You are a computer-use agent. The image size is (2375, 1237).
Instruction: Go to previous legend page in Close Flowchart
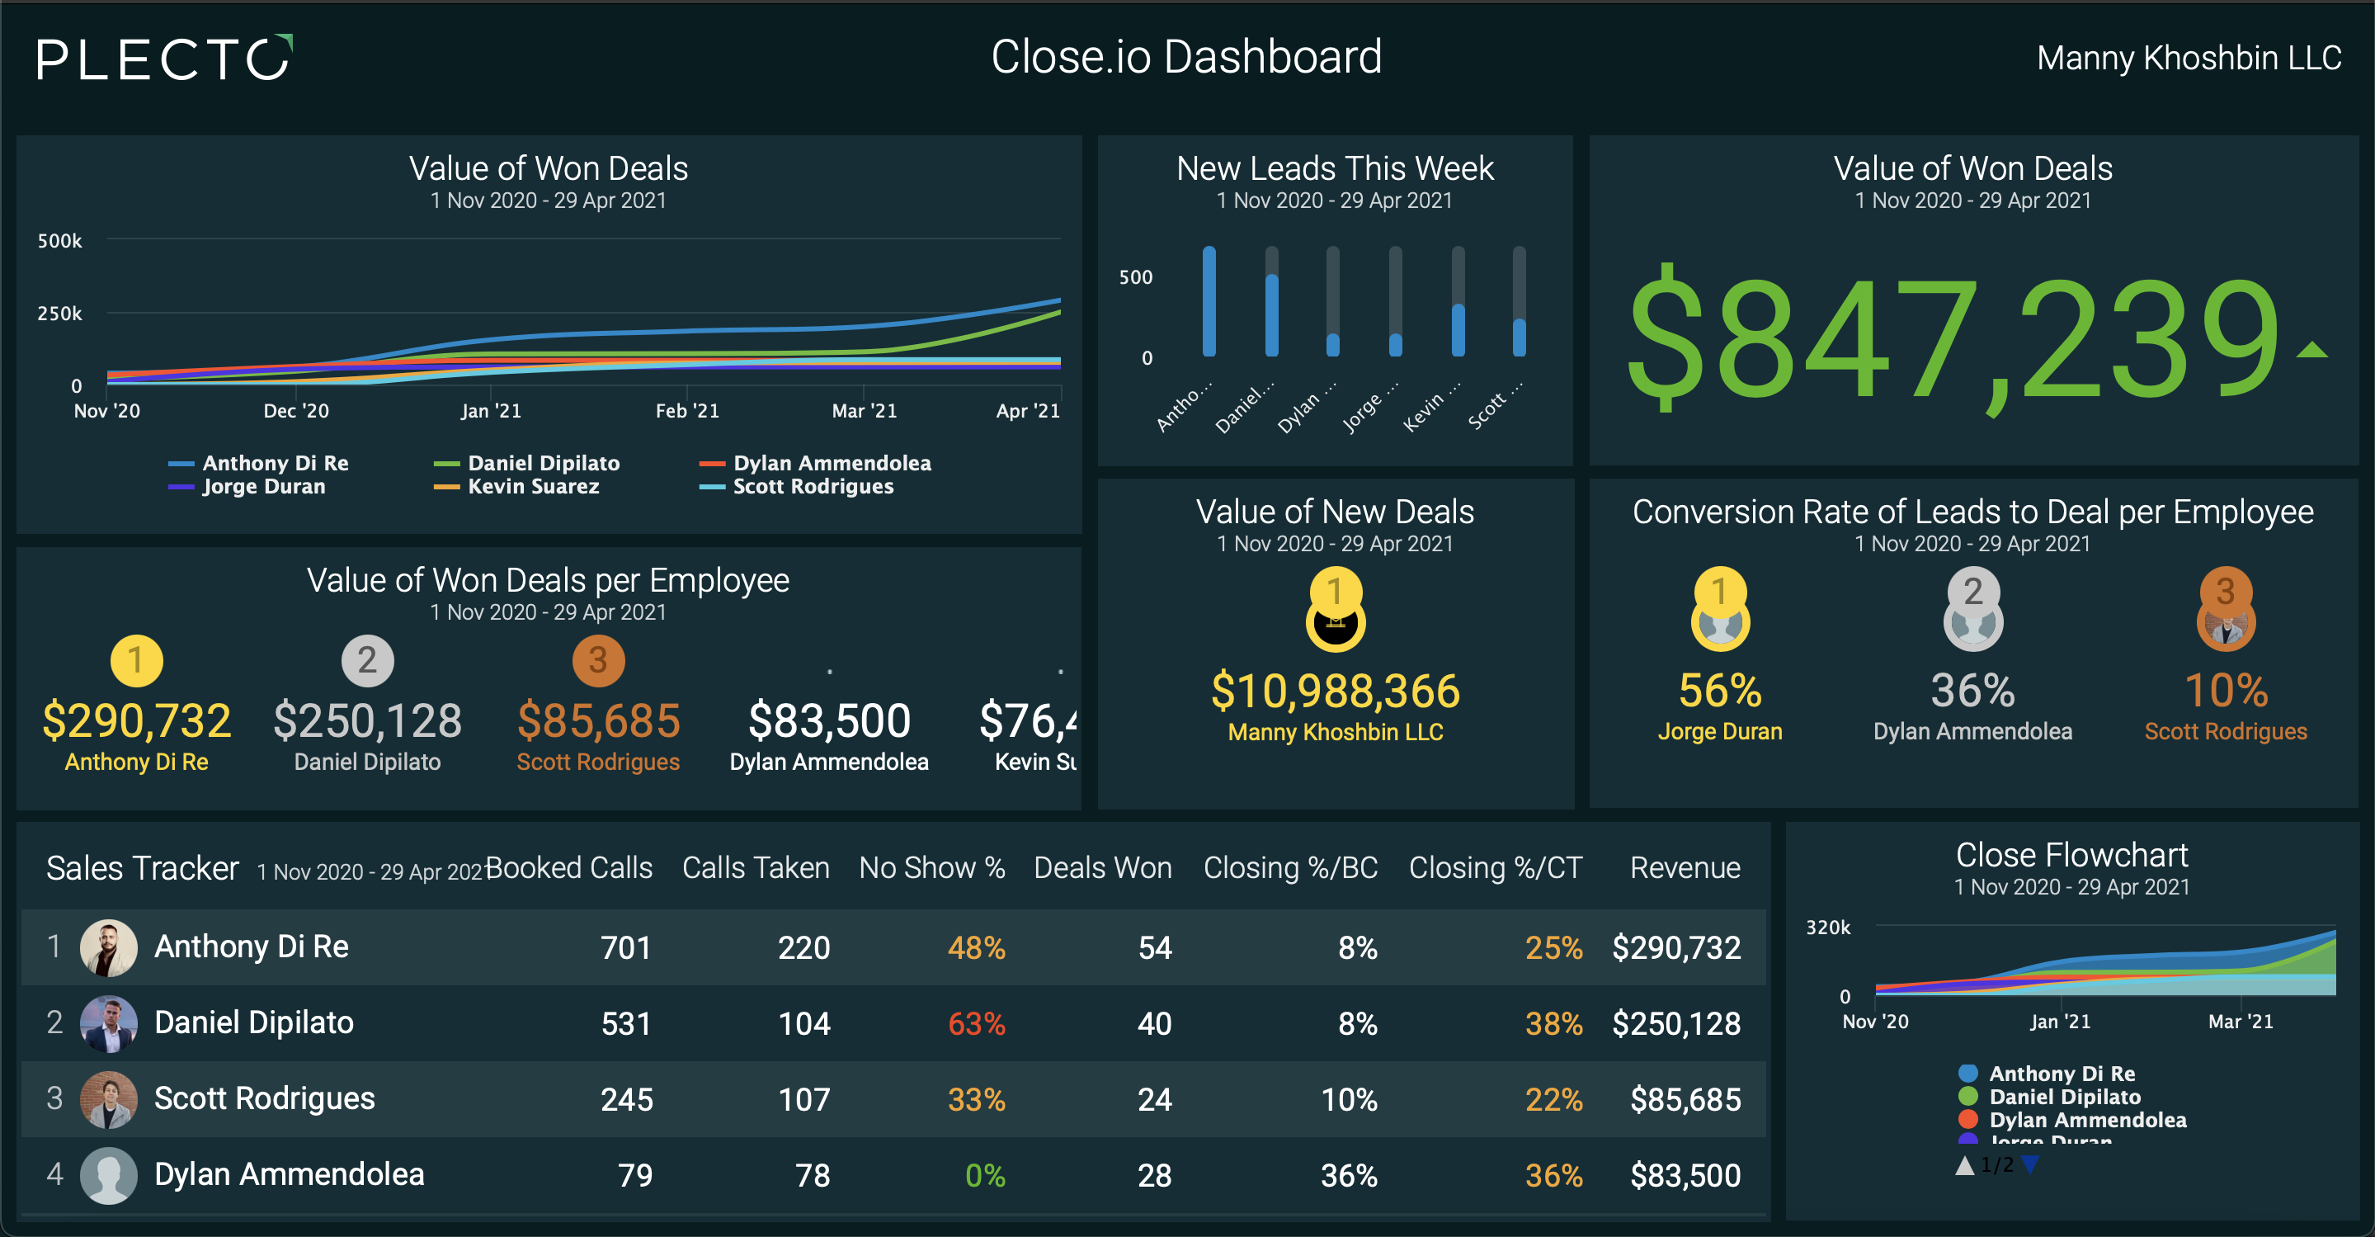point(1965,1165)
